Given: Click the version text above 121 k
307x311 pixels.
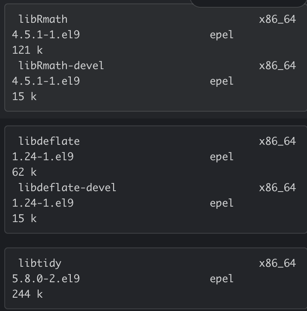Looking at the screenshot, I should pos(46,35).
